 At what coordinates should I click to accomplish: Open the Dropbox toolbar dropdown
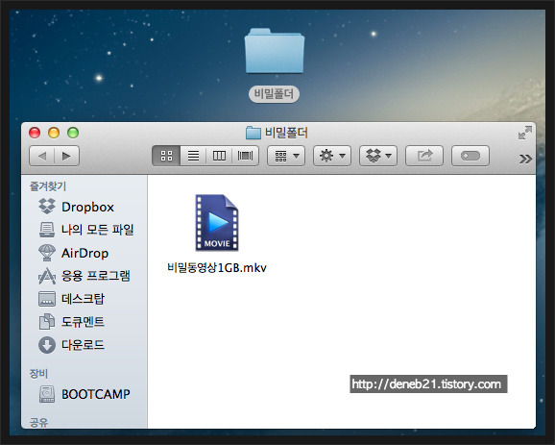378,156
